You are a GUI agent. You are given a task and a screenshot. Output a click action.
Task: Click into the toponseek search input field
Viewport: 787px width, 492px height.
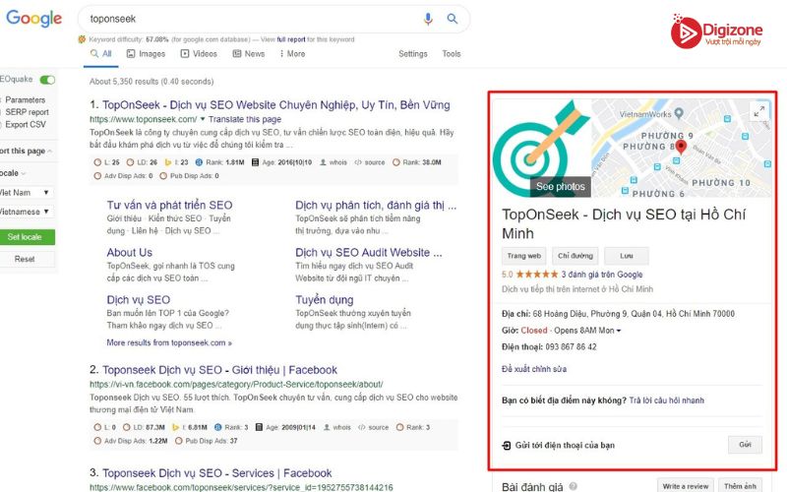(251, 19)
